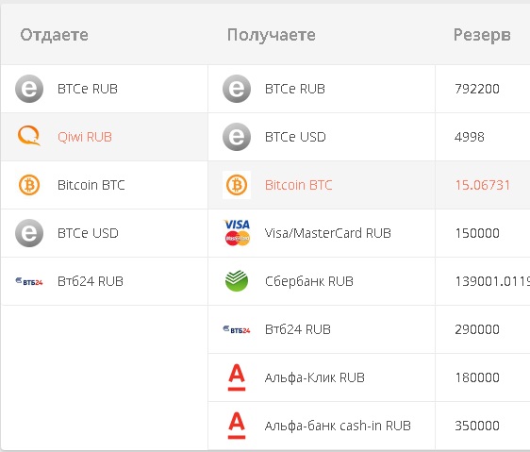This screenshot has width=530, height=452.
Task: Click the Получаете column header
Action: coord(271,35)
